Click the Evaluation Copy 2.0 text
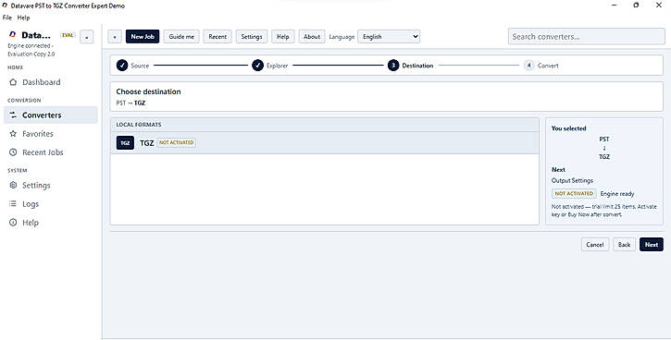Image resolution: width=671 pixels, height=340 pixels. 31,55
